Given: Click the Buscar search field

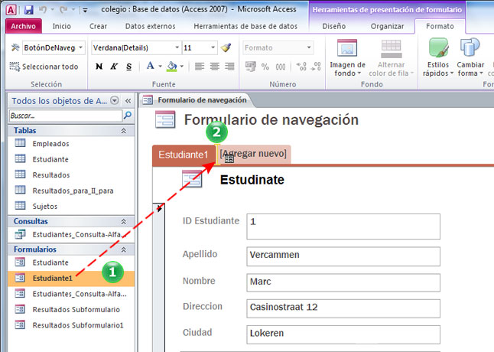Looking at the screenshot, I should pyautogui.click(x=66, y=116).
